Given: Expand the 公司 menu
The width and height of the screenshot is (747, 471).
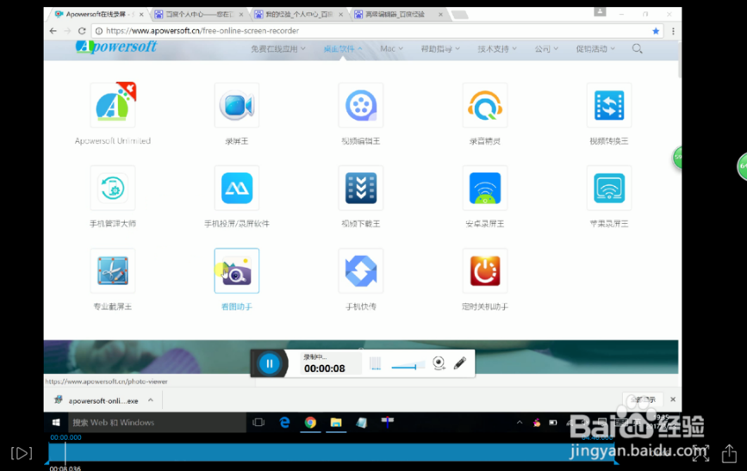Looking at the screenshot, I should pos(546,48).
